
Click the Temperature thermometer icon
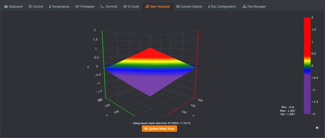coord(50,6)
